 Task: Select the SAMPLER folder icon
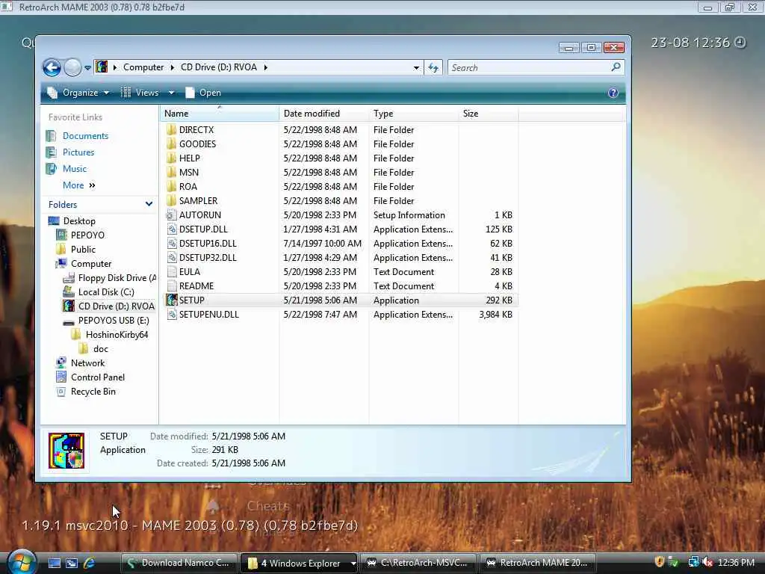coord(171,200)
